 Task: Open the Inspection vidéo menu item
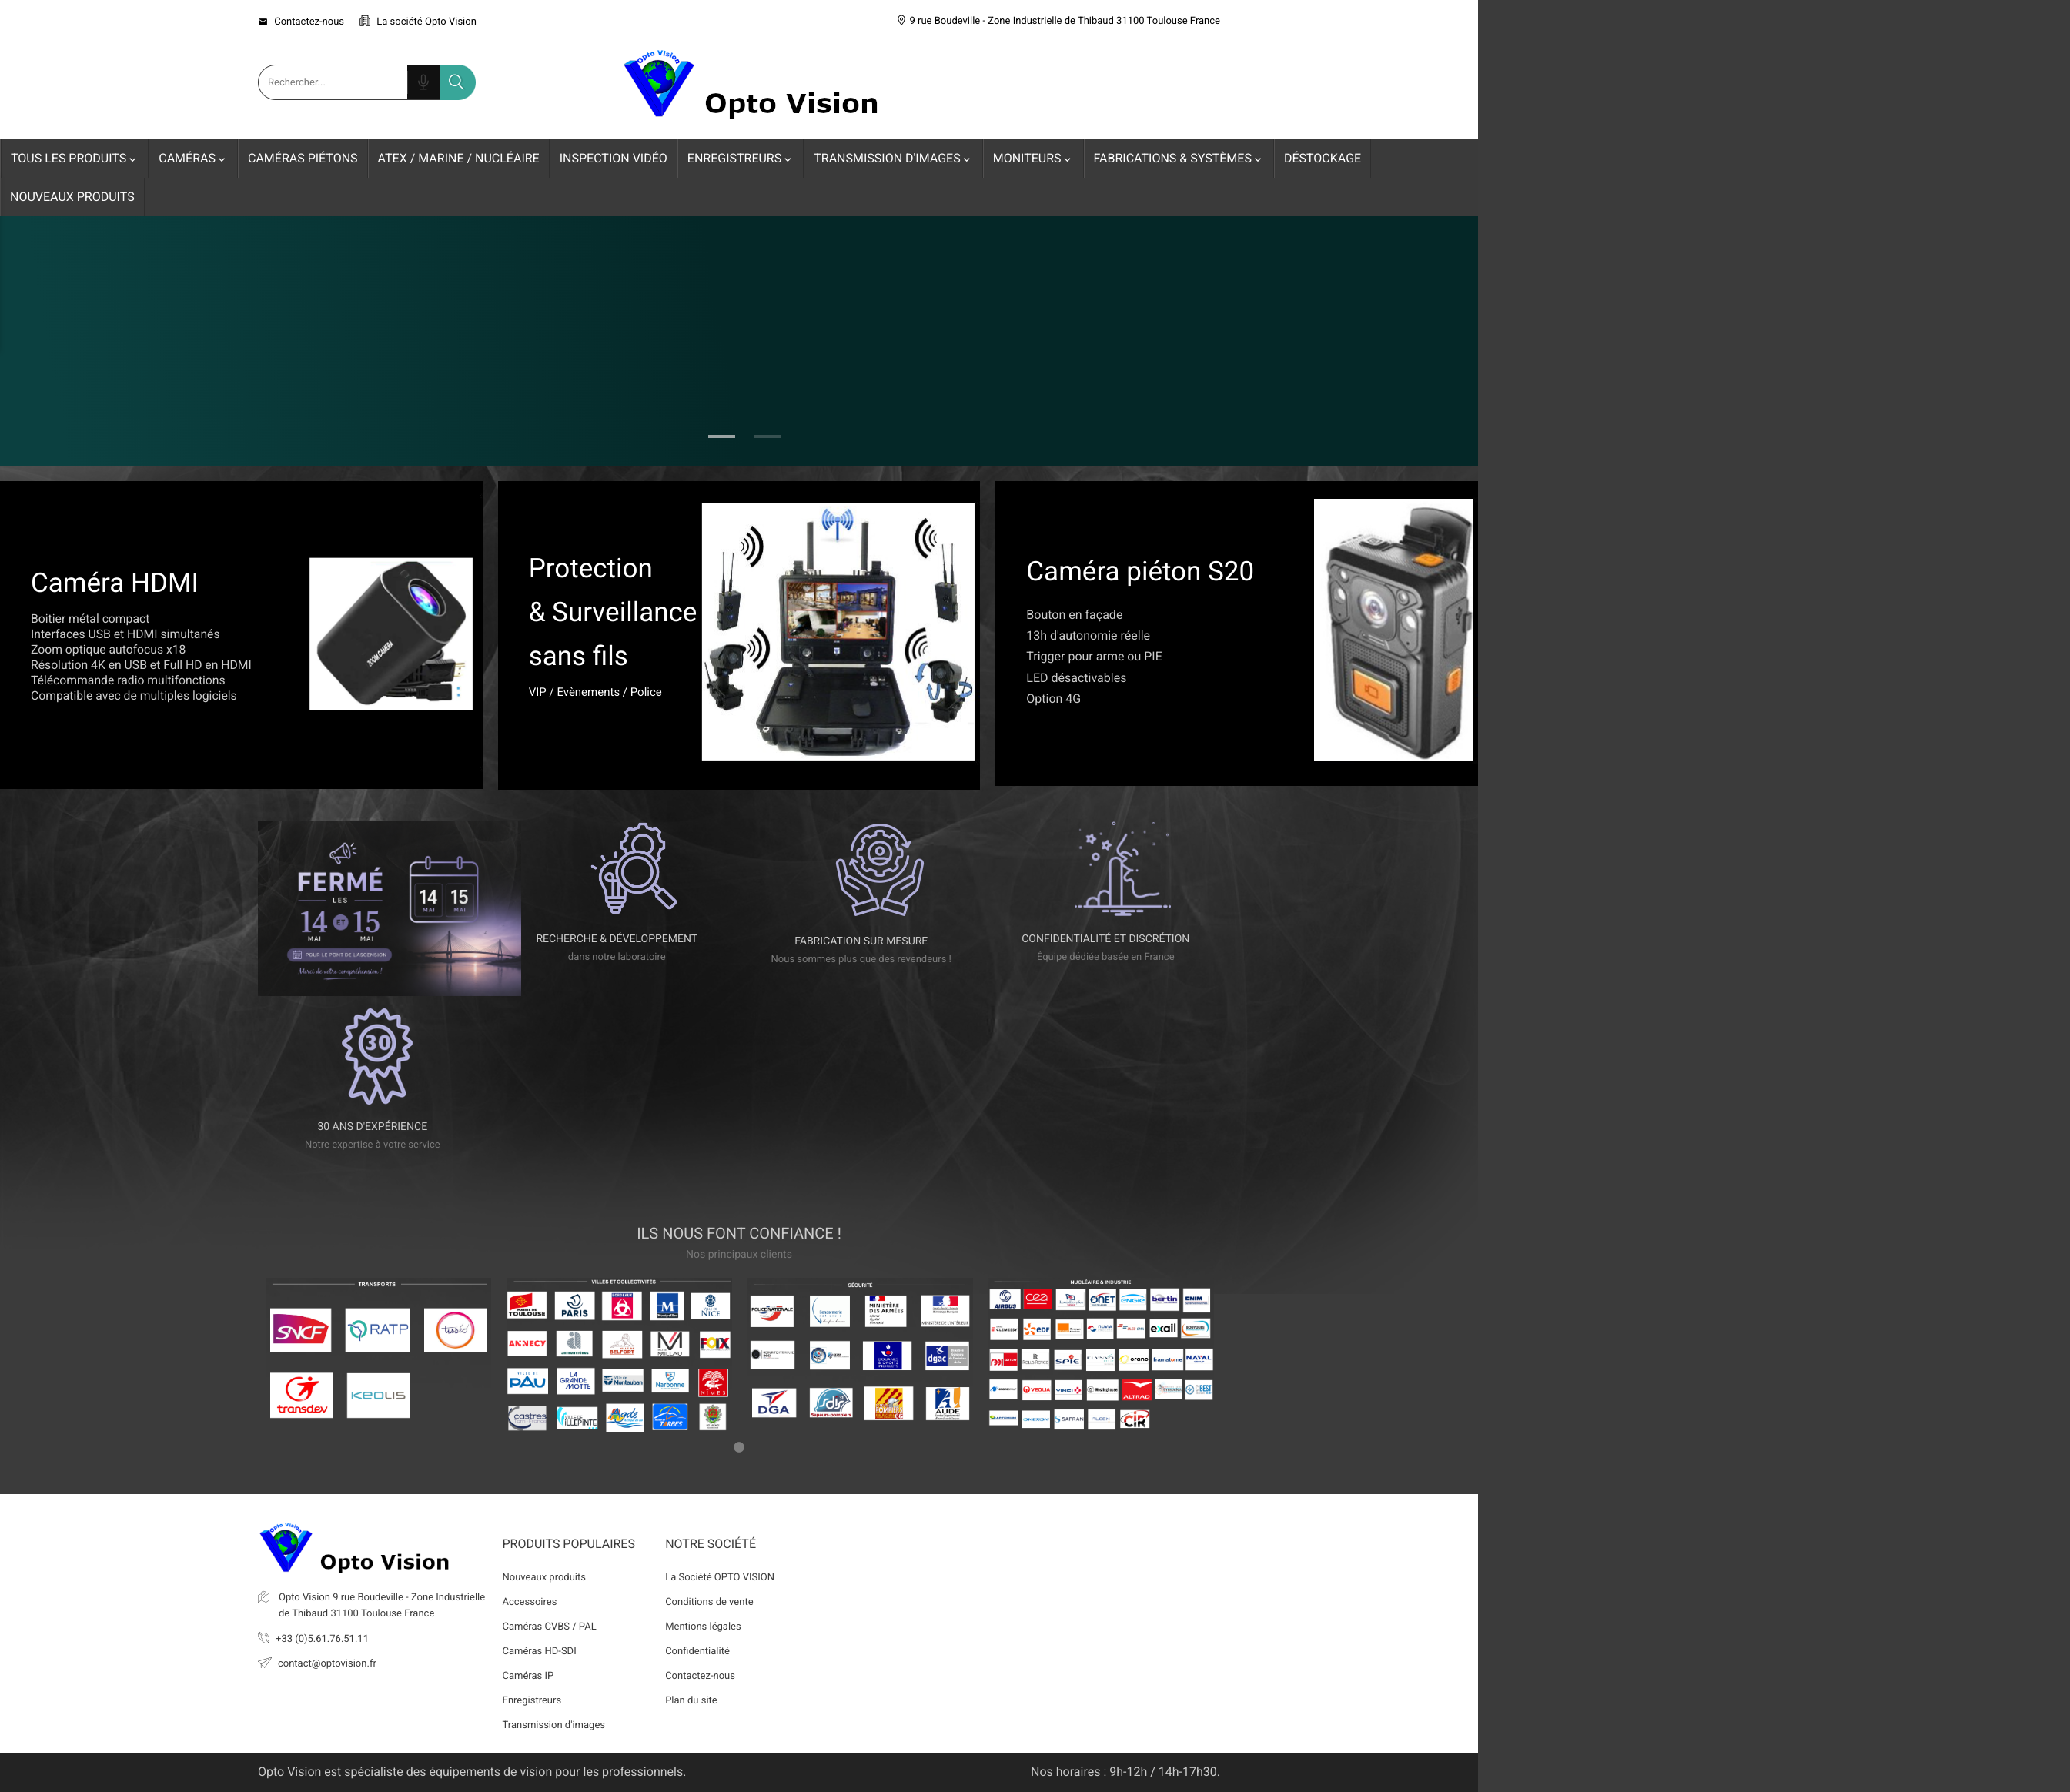click(x=613, y=158)
